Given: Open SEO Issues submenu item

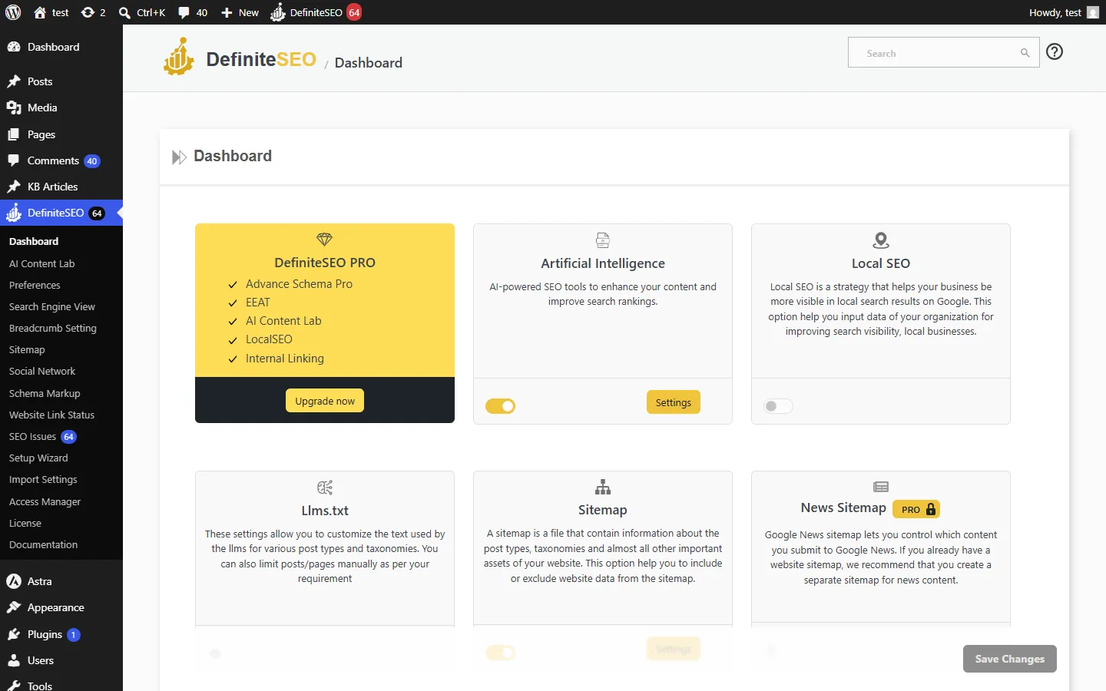Looking at the screenshot, I should pos(42,436).
